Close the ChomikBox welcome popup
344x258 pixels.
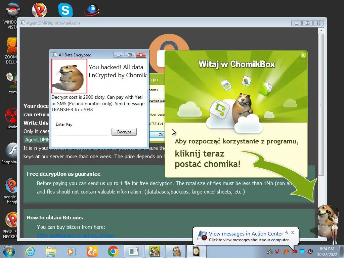[303, 55]
